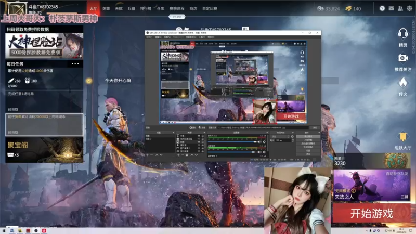
Task: Toggle eye visibility of 文本 1 source
Action: point(199,136)
